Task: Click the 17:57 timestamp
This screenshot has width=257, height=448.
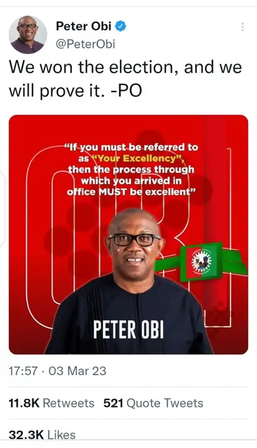Action: [23, 371]
